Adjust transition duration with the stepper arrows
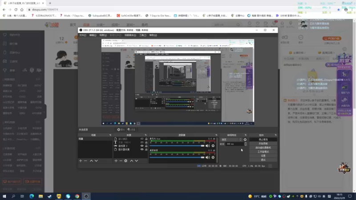The image size is (356, 200). click(x=246, y=144)
